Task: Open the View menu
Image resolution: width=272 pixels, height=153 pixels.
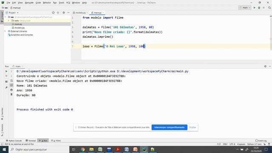Action: [x=20, y=3]
